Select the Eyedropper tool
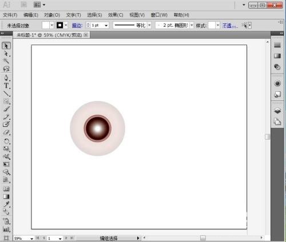Viewport: 286px width, 242px height. (x=6, y=204)
